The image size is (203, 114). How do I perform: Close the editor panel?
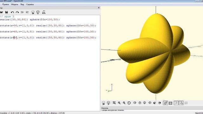[99, 8]
